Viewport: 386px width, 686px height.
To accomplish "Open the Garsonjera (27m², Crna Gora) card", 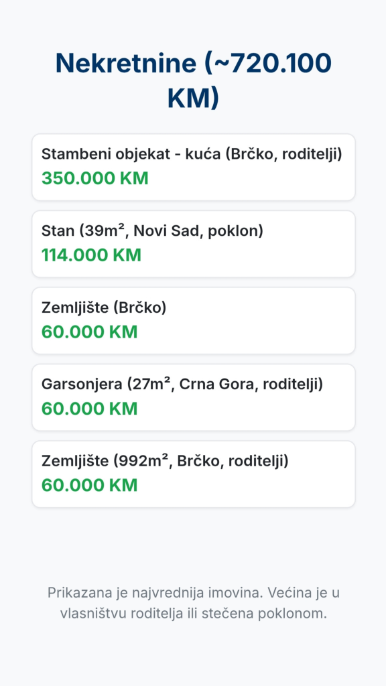I will [x=194, y=397].
